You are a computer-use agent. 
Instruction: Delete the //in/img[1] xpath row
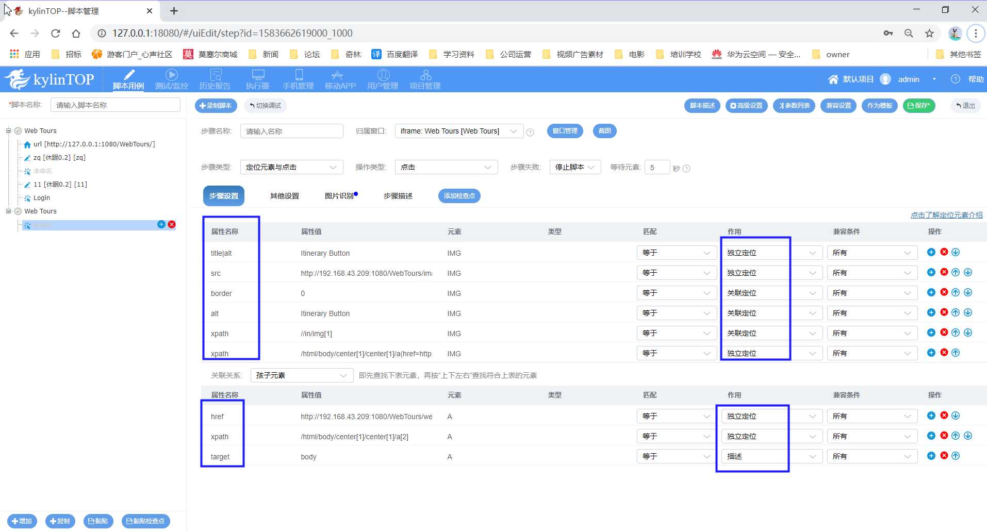point(944,333)
